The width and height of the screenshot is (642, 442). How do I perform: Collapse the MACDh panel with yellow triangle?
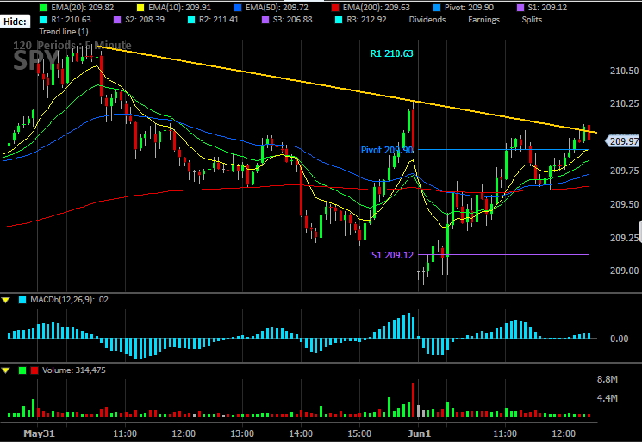(6, 300)
